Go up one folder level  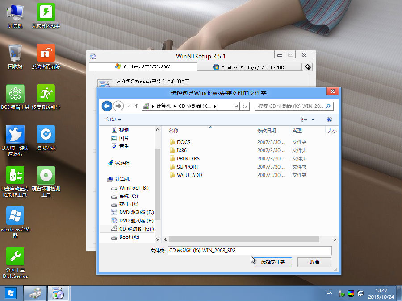(136, 106)
